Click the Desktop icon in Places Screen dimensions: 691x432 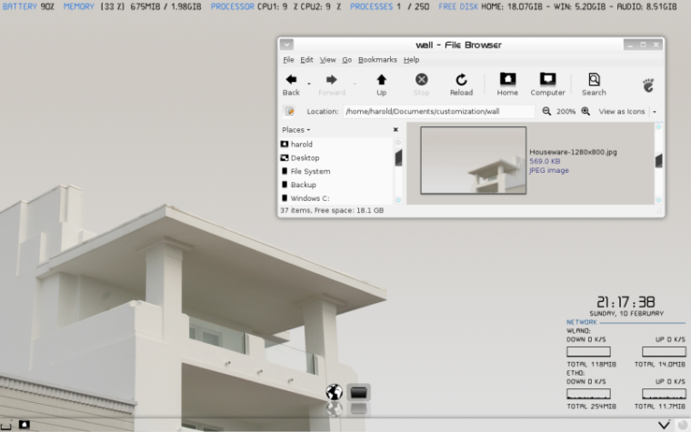(285, 158)
